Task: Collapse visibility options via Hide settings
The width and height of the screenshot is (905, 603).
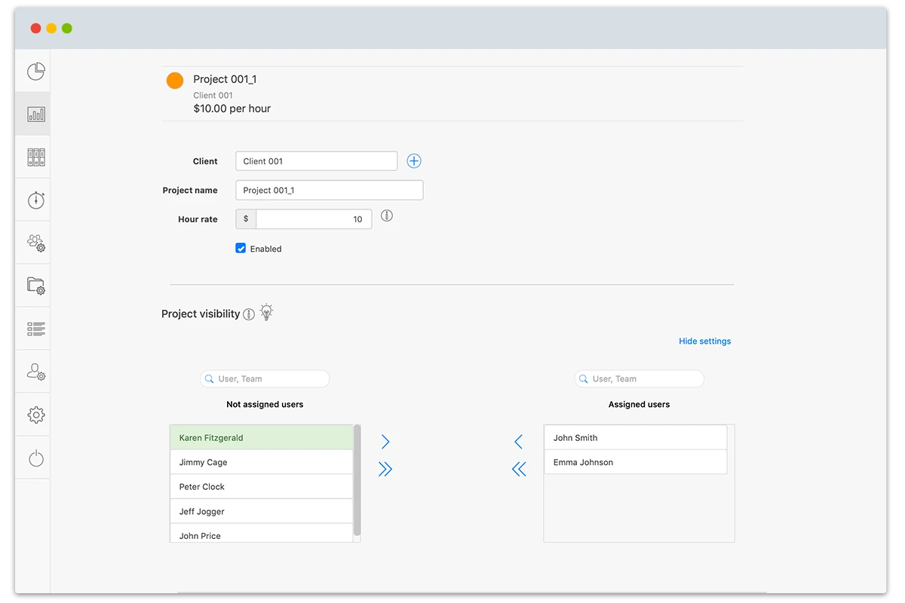Action: click(x=704, y=341)
